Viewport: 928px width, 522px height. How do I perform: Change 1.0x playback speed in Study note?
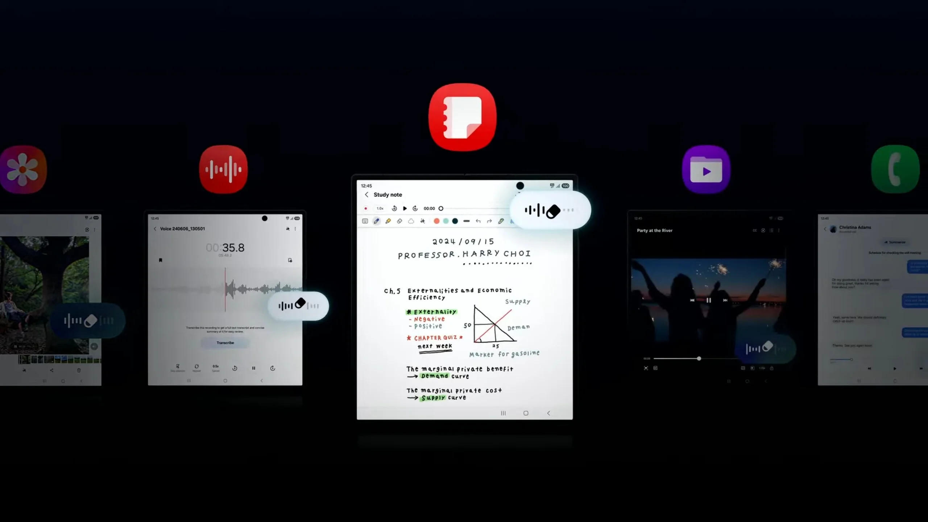tap(380, 208)
